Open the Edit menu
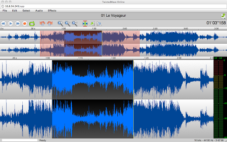 [15, 11]
